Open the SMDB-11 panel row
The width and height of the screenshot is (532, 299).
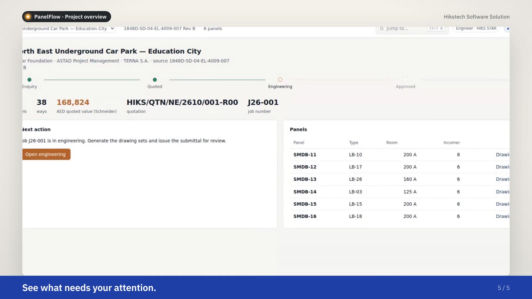400,154
